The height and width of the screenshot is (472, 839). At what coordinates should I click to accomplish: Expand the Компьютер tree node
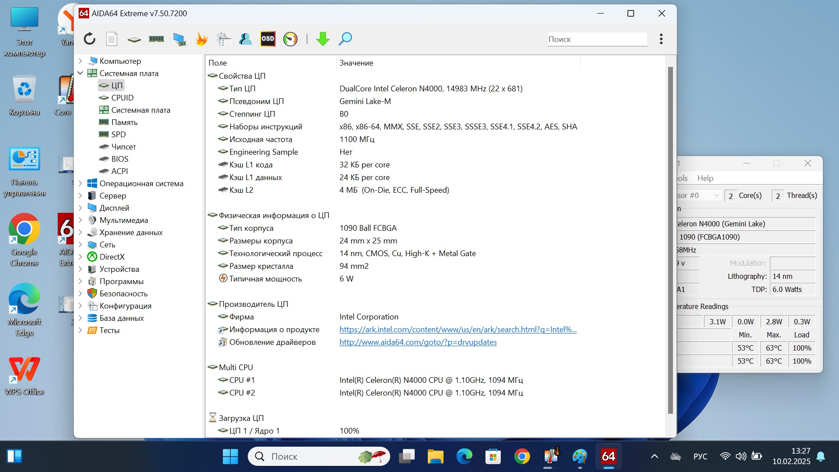[80, 61]
